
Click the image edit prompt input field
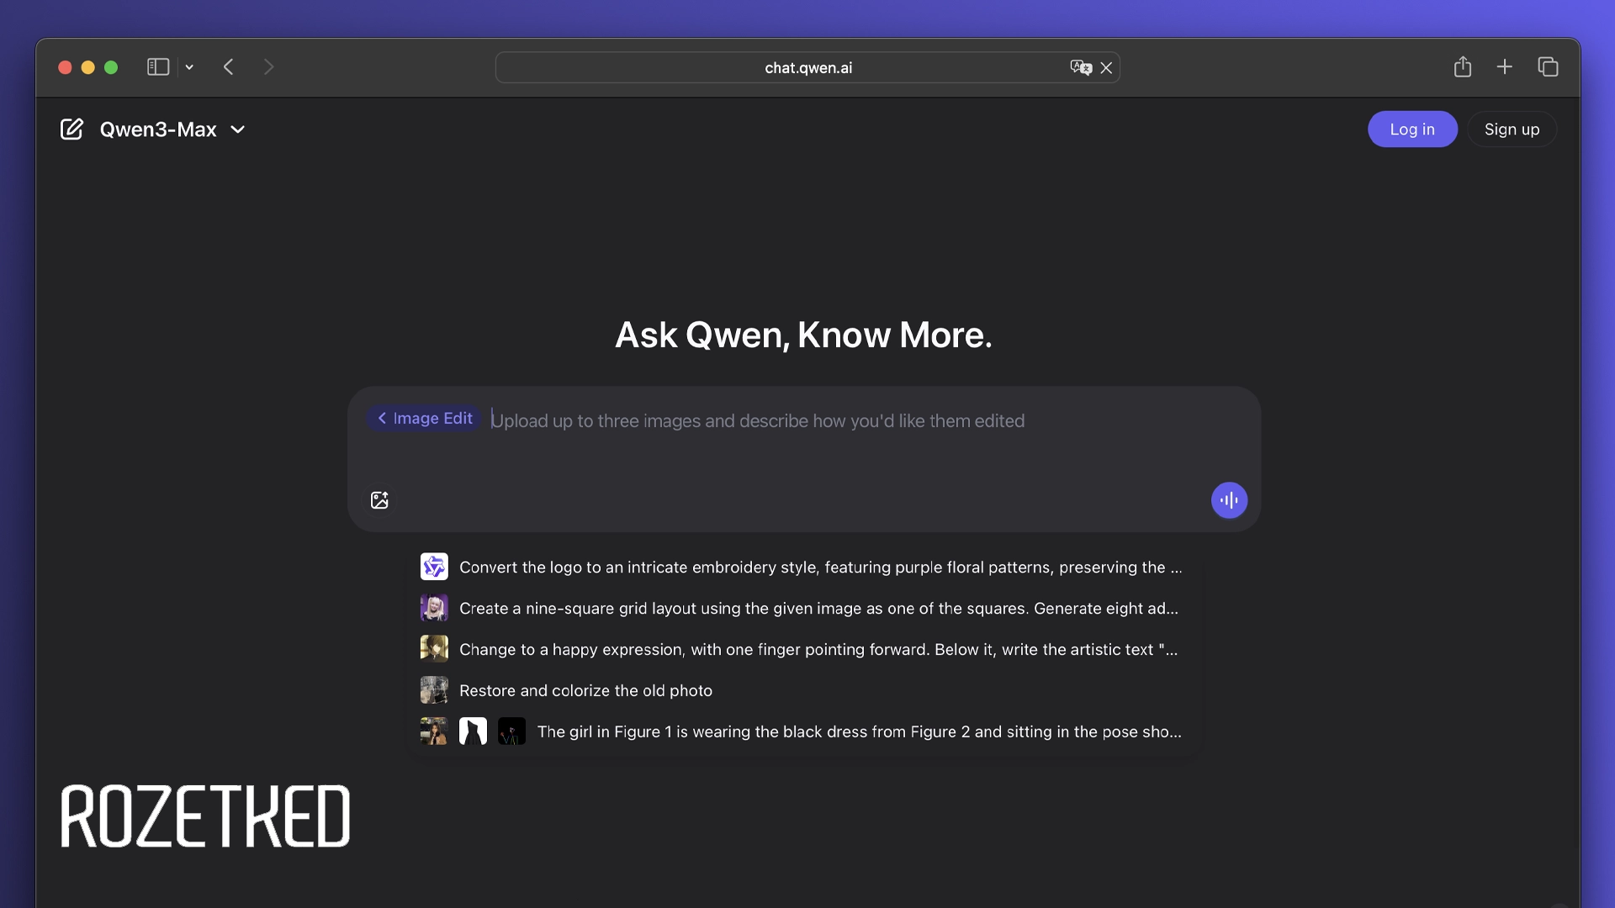[x=757, y=421]
